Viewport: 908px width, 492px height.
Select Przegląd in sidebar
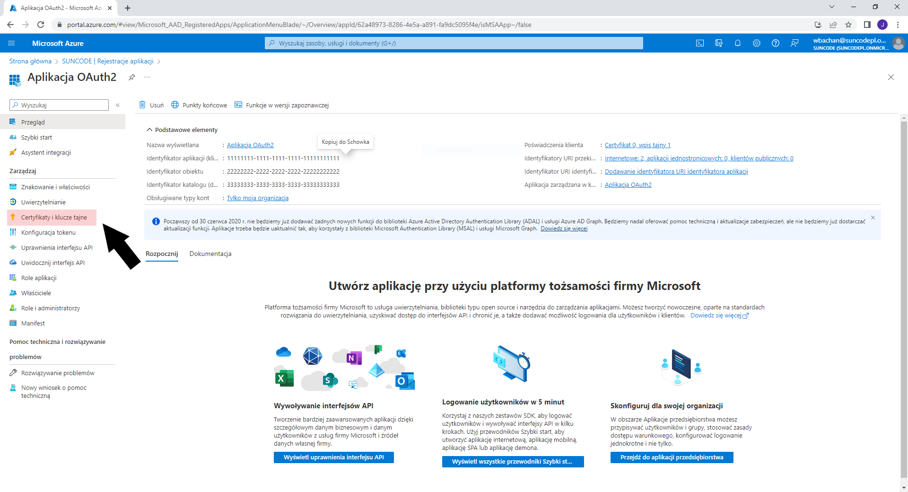pos(62,122)
